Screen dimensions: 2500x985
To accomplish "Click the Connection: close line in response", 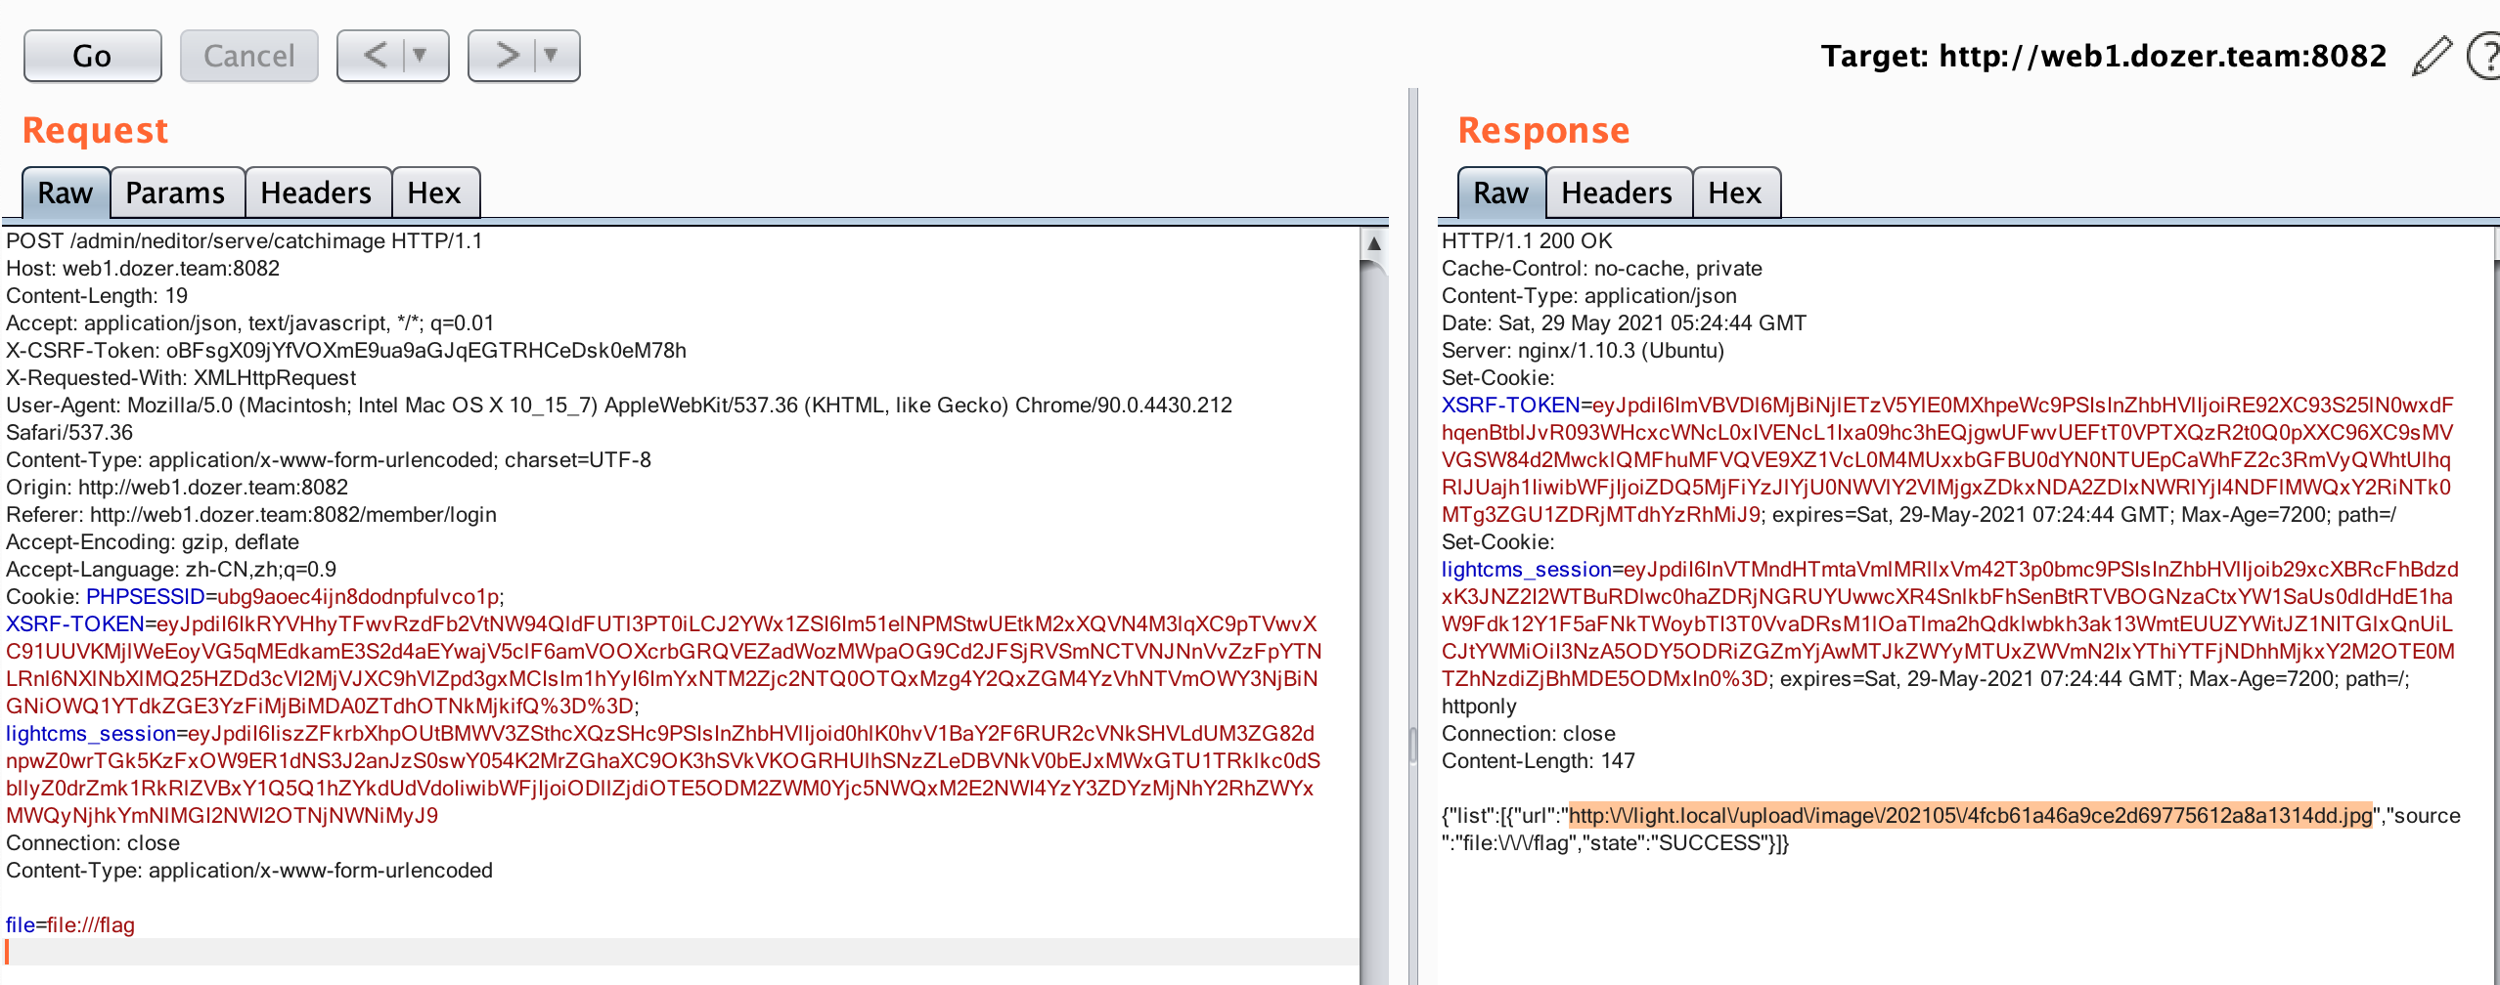I will point(1529,734).
